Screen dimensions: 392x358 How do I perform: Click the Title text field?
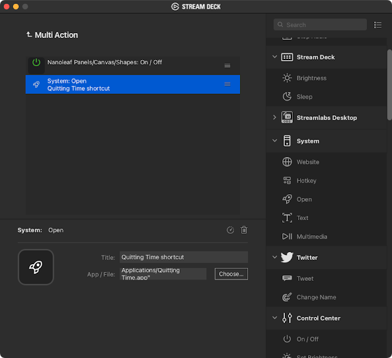coord(184,257)
